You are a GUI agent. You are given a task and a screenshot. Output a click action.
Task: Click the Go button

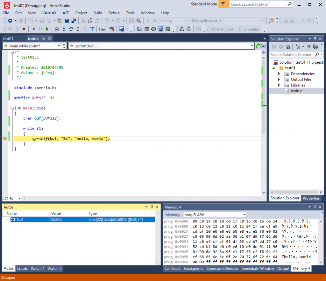(x=260, y=46)
